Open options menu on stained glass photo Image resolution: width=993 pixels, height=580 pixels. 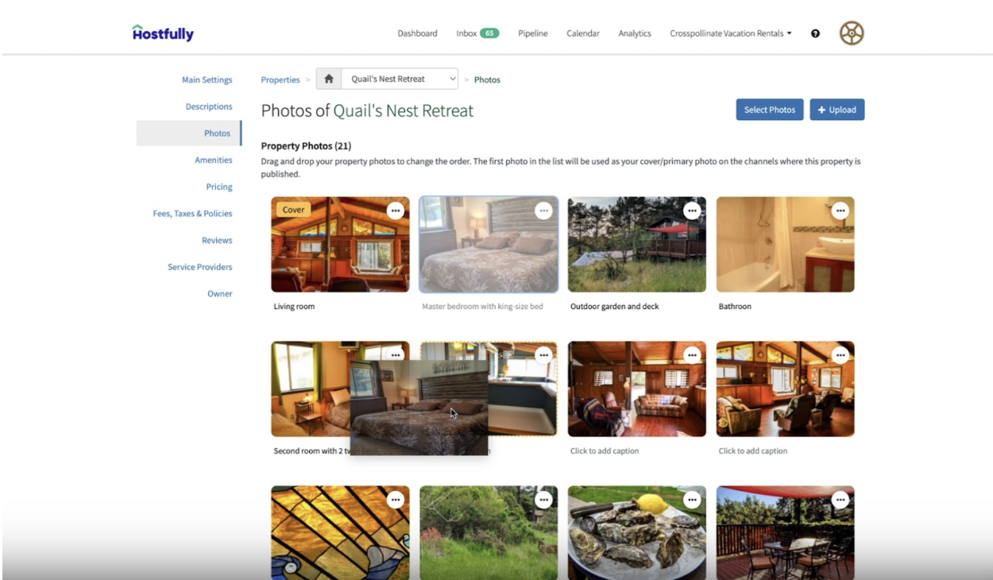click(396, 500)
